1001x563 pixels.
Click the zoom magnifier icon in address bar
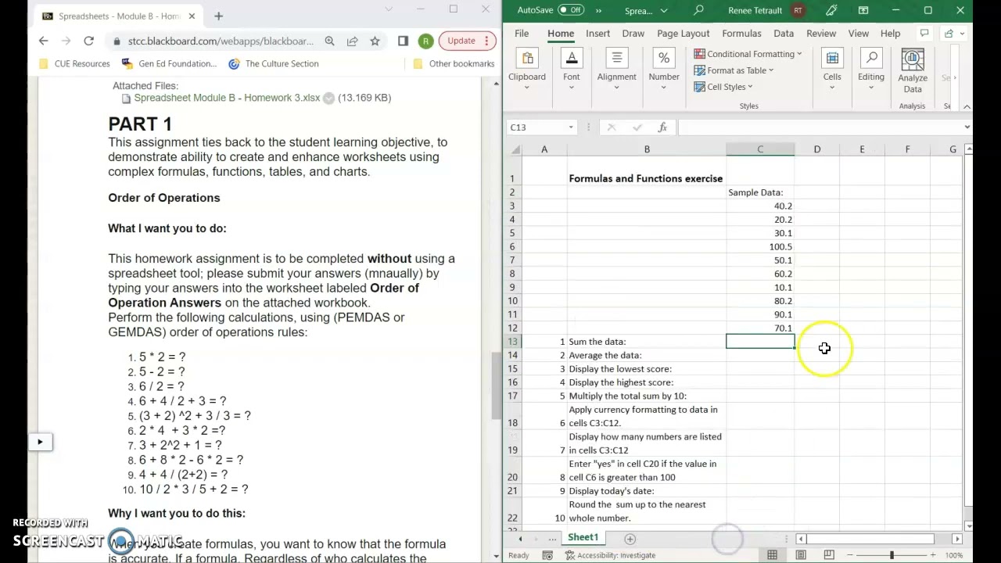coord(330,41)
